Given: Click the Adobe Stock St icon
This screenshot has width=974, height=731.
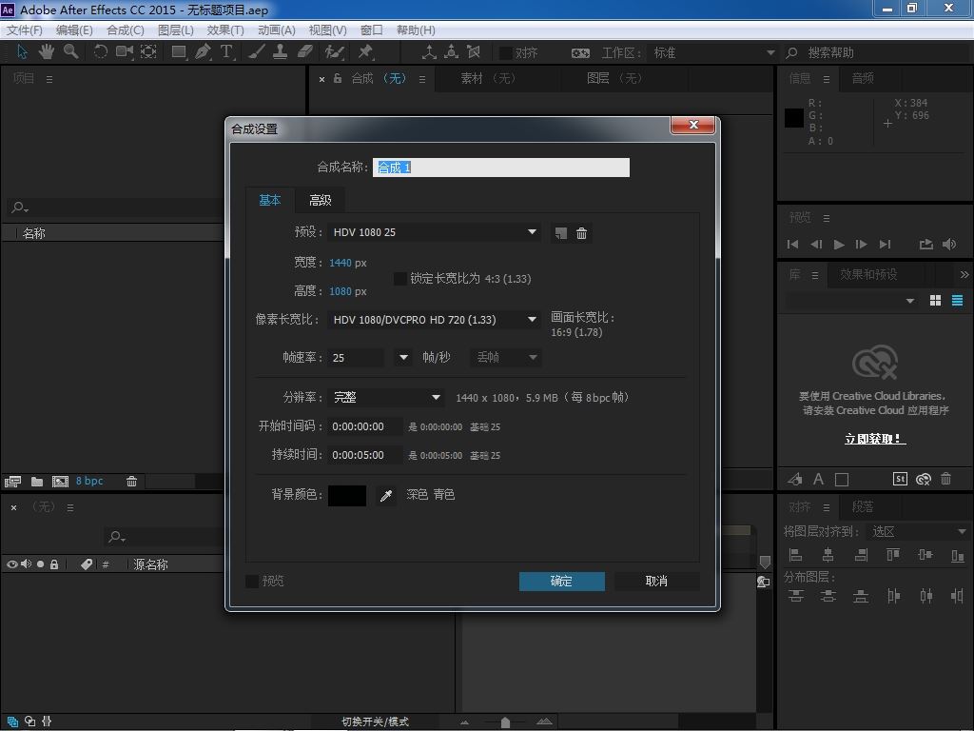Looking at the screenshot, I should pos(900,479).
